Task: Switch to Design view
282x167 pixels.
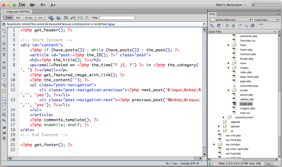Action: tap(28, 18)
